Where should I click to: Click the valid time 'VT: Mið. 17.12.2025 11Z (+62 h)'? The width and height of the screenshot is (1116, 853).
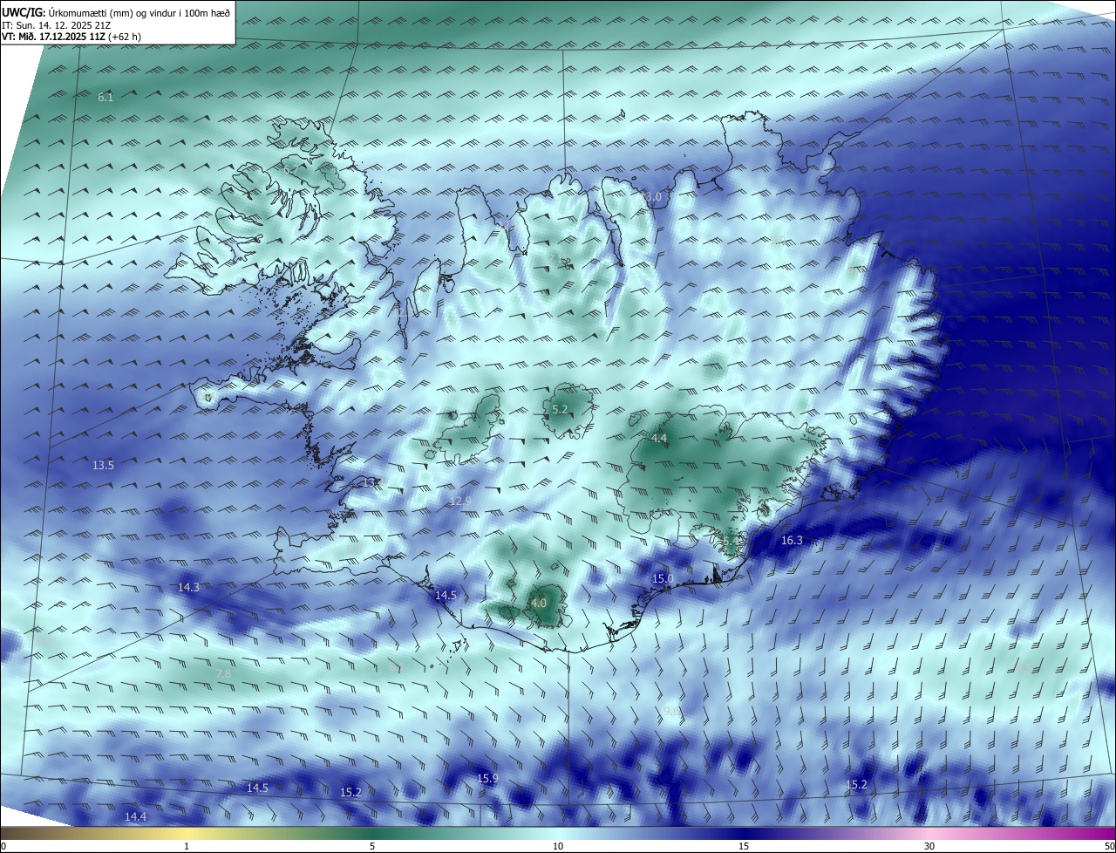click(71, 37)
